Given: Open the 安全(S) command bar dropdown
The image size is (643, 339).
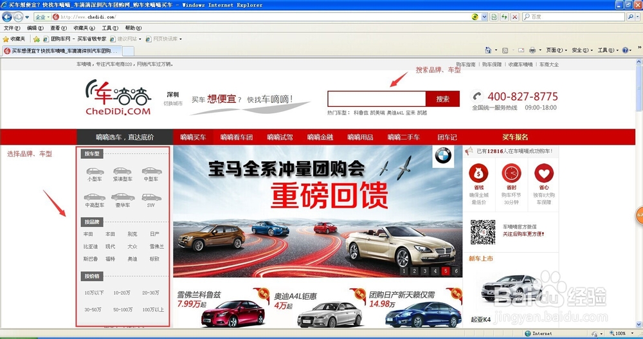Looking at the screenshot, I should pyautogui.click(x=583, y=50).
